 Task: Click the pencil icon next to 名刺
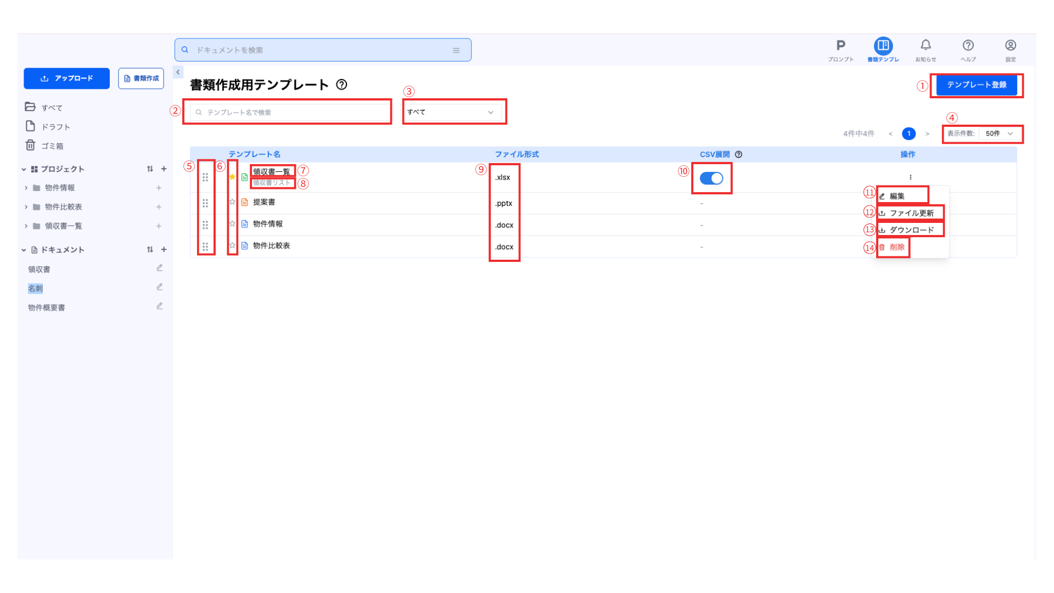159,287
